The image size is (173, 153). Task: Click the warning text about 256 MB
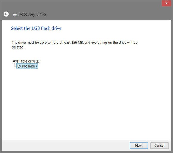point(75,45)
